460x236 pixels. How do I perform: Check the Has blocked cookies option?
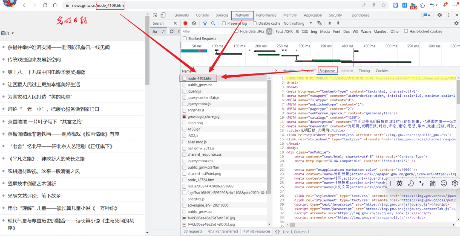406,32
